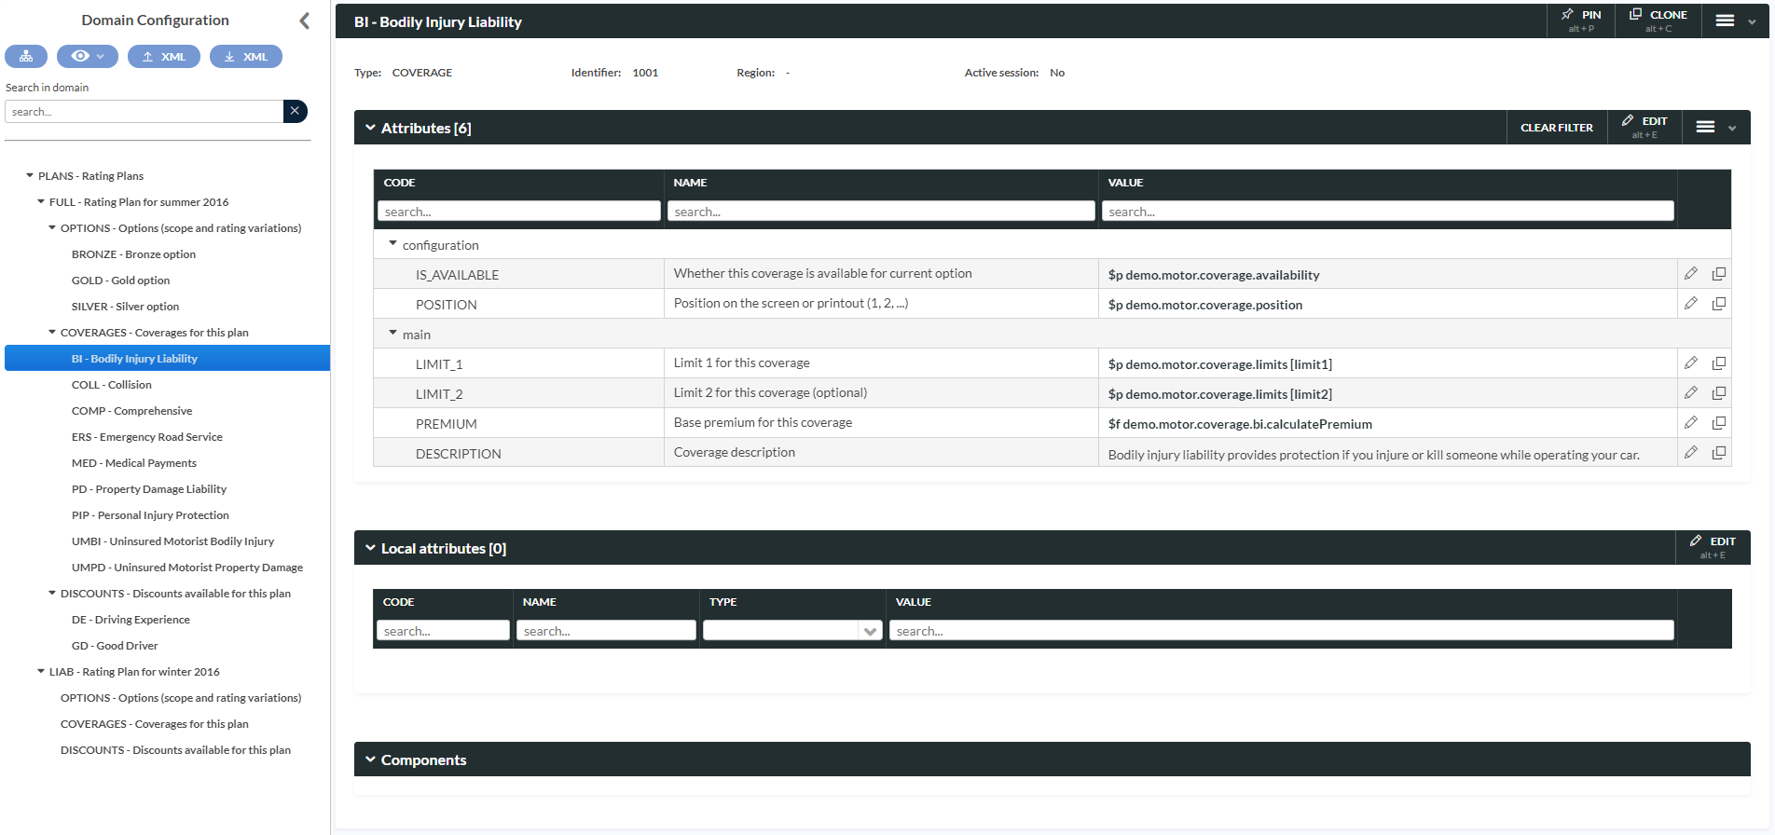Image resolution: width=1775 pixels, height=835 pixels.
Task: Click the Search in domain input
Action: pyautogui.click(x=144, y=111)
